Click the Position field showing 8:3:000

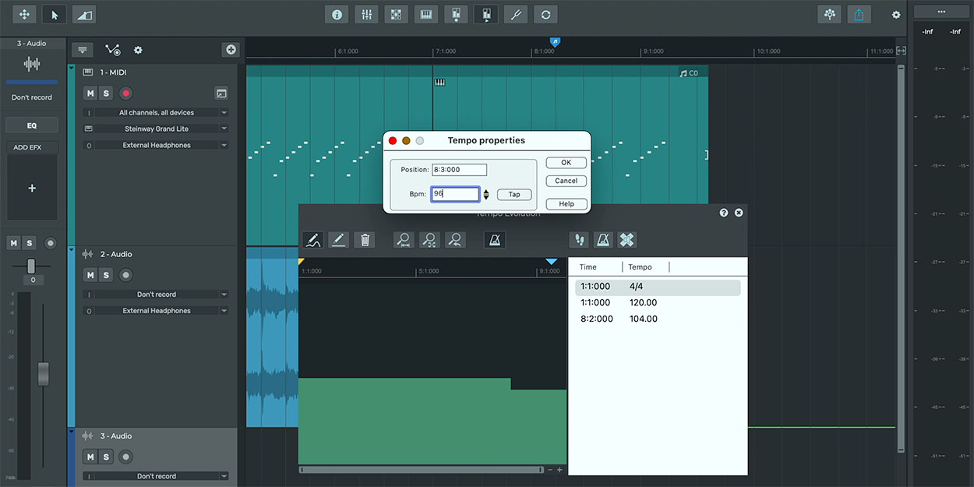[459, 170]
